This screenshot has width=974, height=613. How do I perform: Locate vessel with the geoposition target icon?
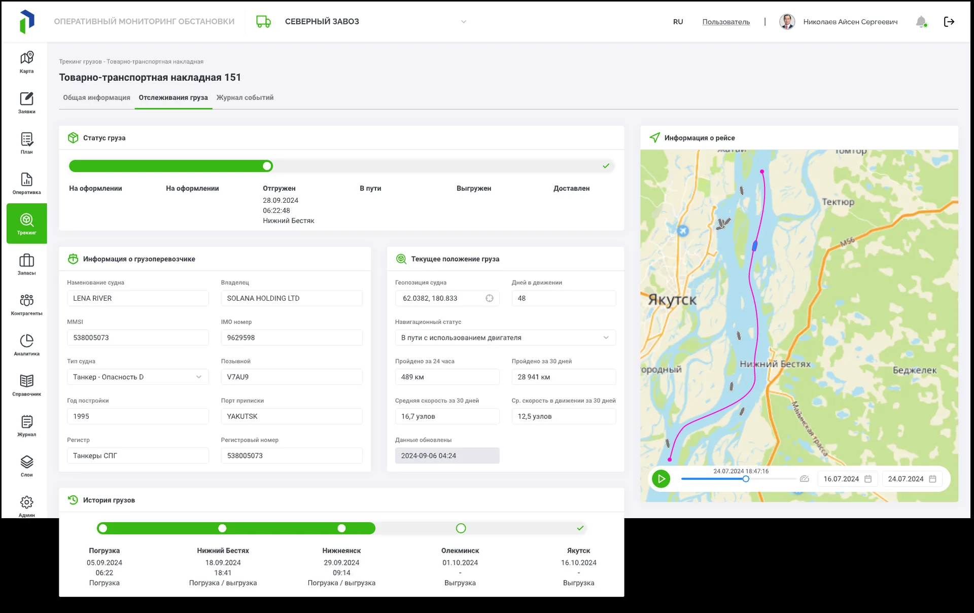pyautogui.click(x=490, y=298)
